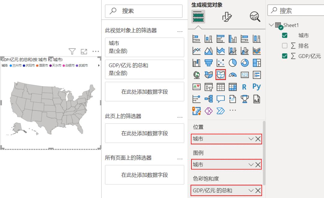Open more options on 此页上的筛选器
This screenshot has width=324, height=198.
[180, 117]
